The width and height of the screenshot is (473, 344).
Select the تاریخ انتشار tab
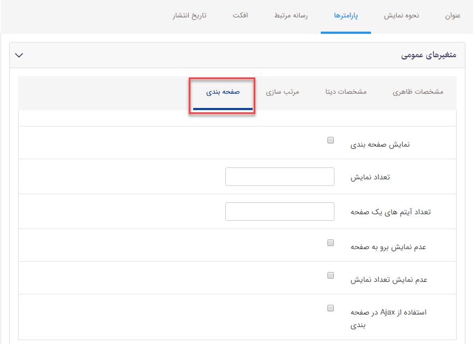[x=188, y=16]
